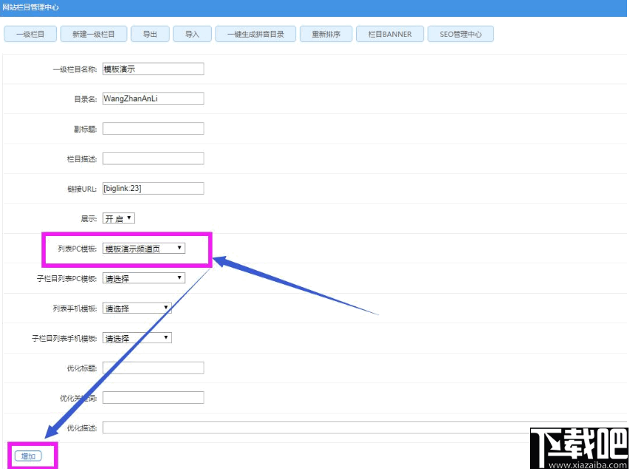Open the SEO管理中心 panel
Viewport: 630px width, 469px height.
tap(460, 33)
